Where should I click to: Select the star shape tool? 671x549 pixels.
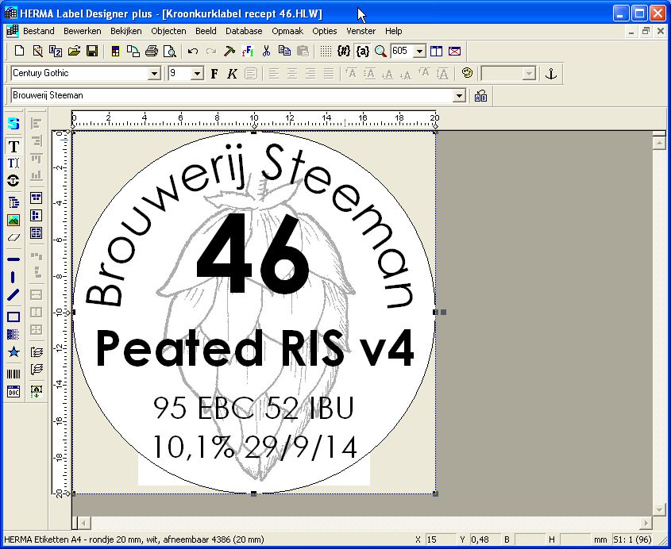13,352
